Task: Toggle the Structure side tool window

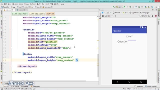Action: point(1,24)
